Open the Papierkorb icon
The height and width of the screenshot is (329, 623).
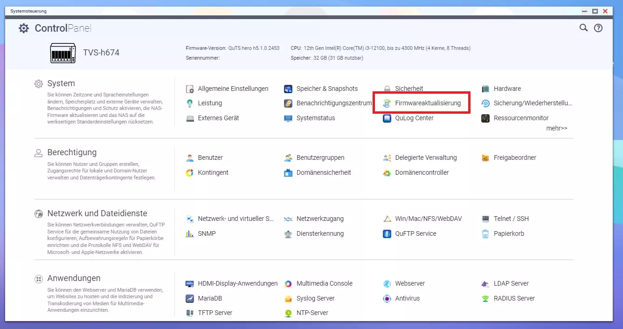(485, 234)
